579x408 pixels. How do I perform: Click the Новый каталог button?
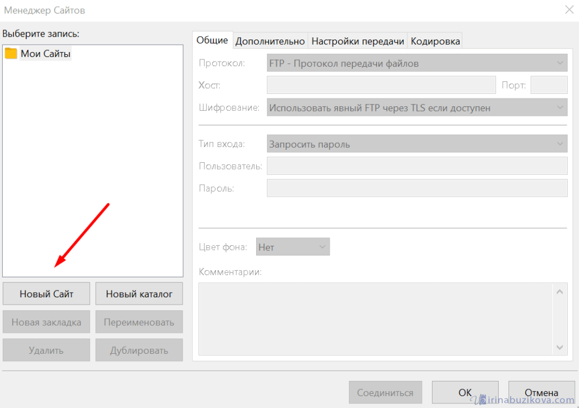point(139,294)
